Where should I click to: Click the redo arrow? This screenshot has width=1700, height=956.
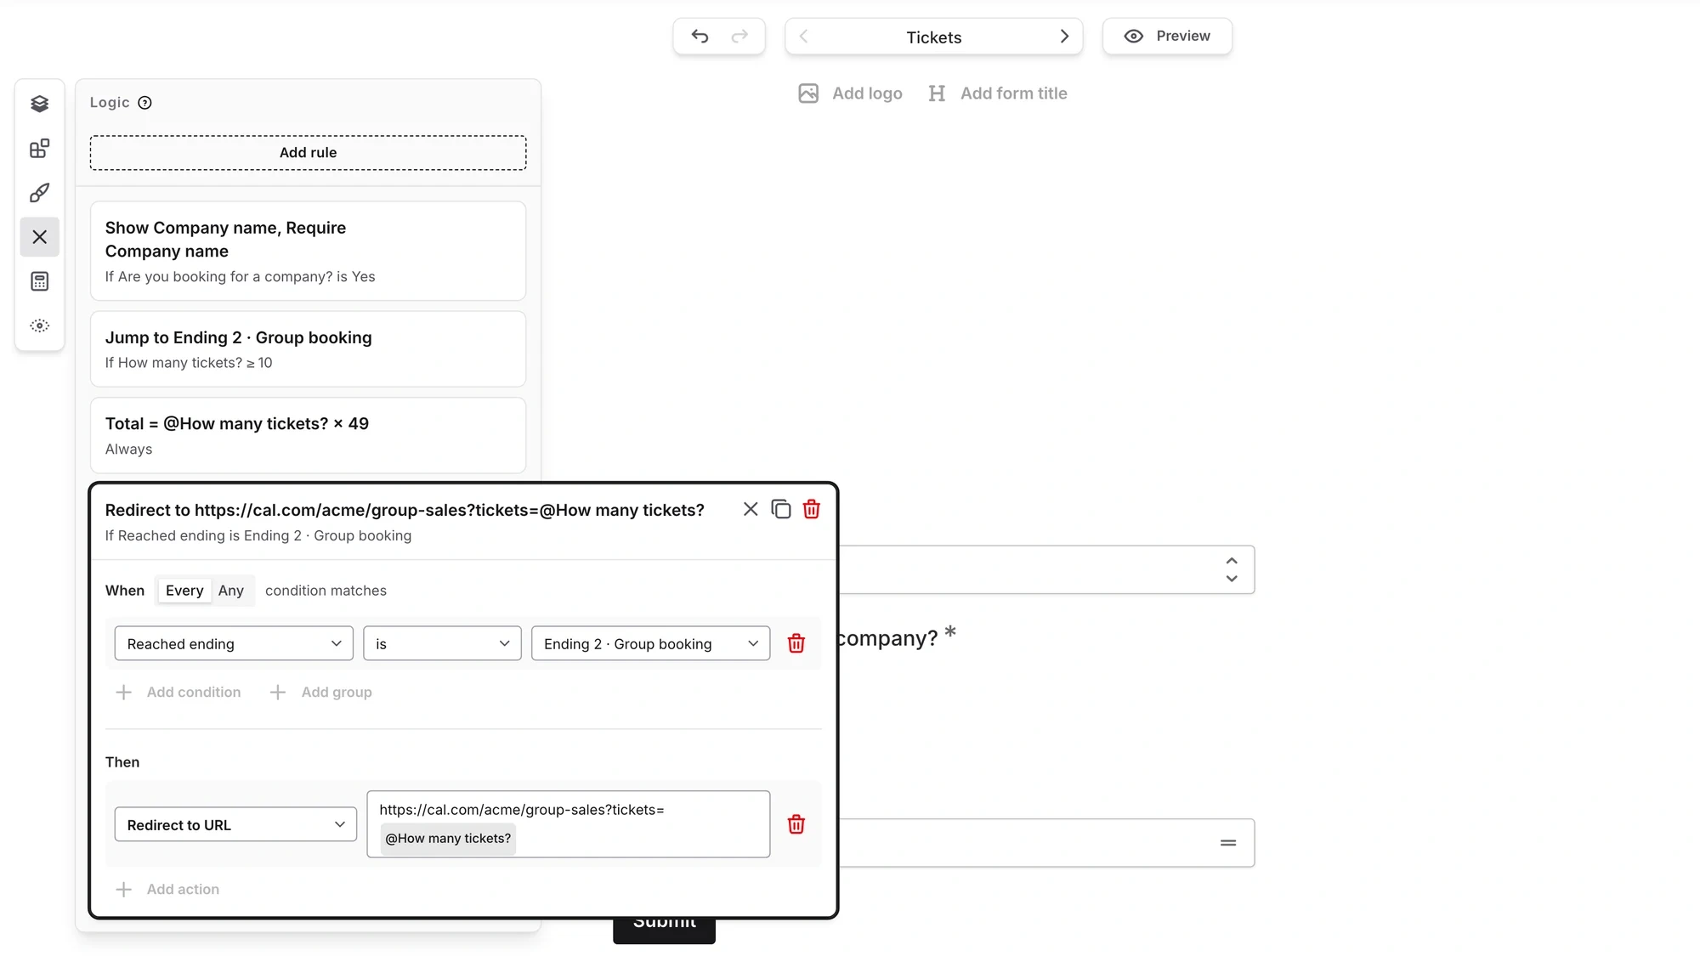pyautogui.click(x=739, y=37)
